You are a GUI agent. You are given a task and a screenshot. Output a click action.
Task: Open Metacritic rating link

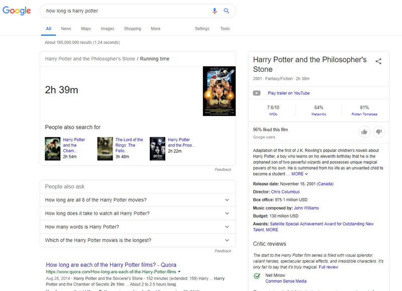(x=319, y=114)
